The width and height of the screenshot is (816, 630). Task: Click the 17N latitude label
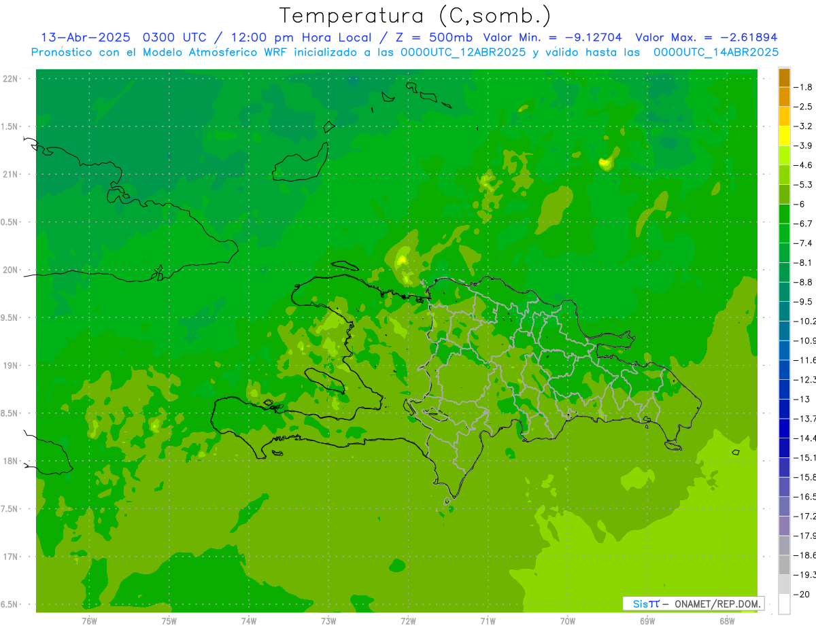[12, 557]
